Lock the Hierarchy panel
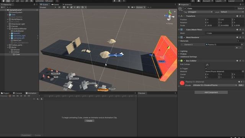 [x=34, y=5]
